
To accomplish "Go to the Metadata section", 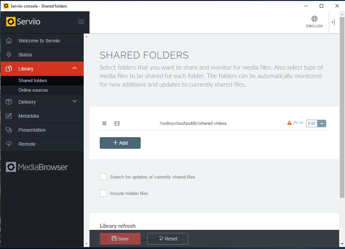I will [x=28, y=116].
